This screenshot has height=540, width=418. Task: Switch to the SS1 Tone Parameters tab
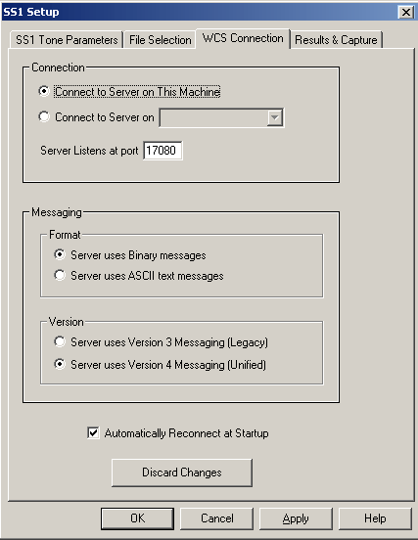67,40
